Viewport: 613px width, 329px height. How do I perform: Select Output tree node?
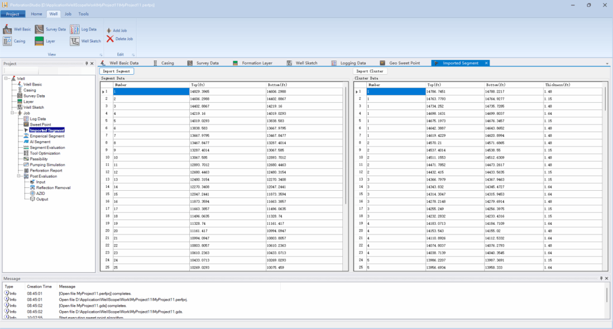[x=42, y=199]
